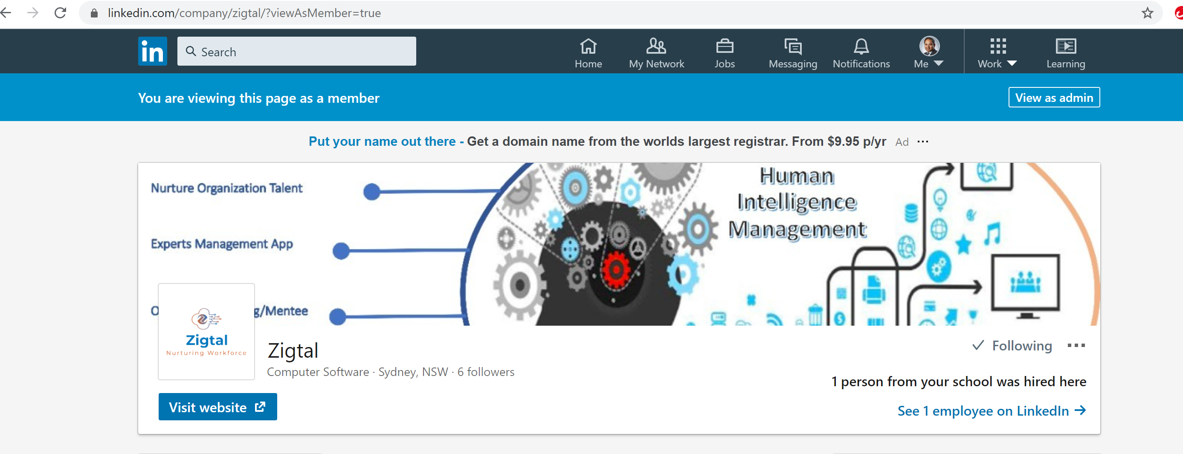Image resolution: width=1183 pixels, height=454 pixels.
Task: Click the Put your name out there ad link
Action: click(x=382, y=142)
